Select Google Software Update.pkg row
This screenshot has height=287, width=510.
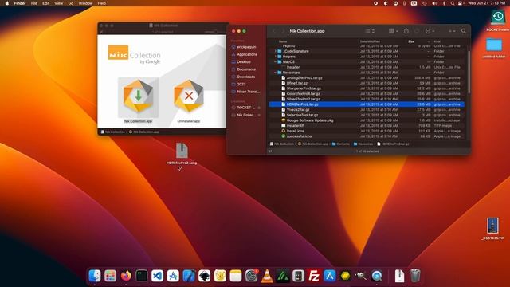coord(367,120)
